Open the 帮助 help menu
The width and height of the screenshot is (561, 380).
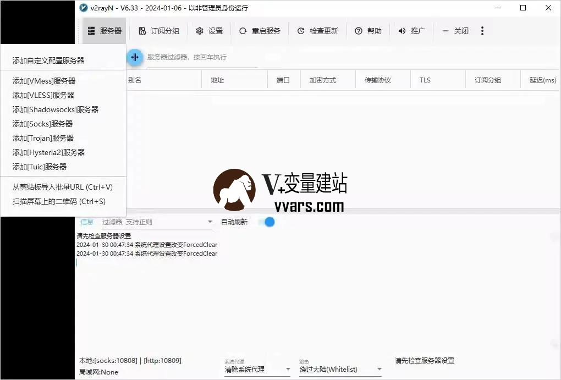368,31
